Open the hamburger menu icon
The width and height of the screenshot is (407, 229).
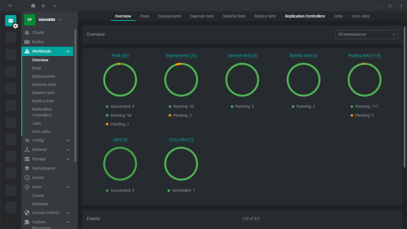[x=10, y=6]
